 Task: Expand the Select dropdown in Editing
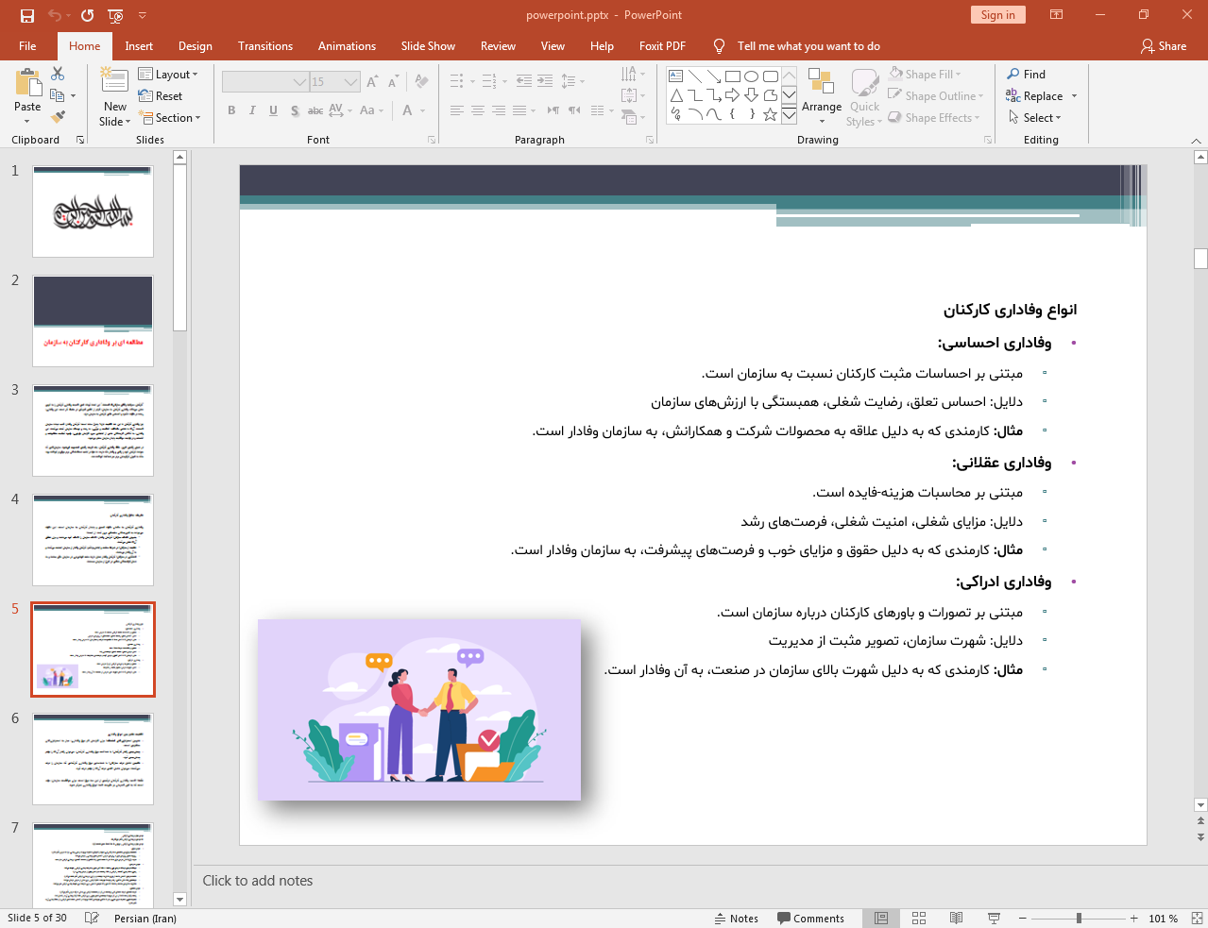(x=1035, y=118)
